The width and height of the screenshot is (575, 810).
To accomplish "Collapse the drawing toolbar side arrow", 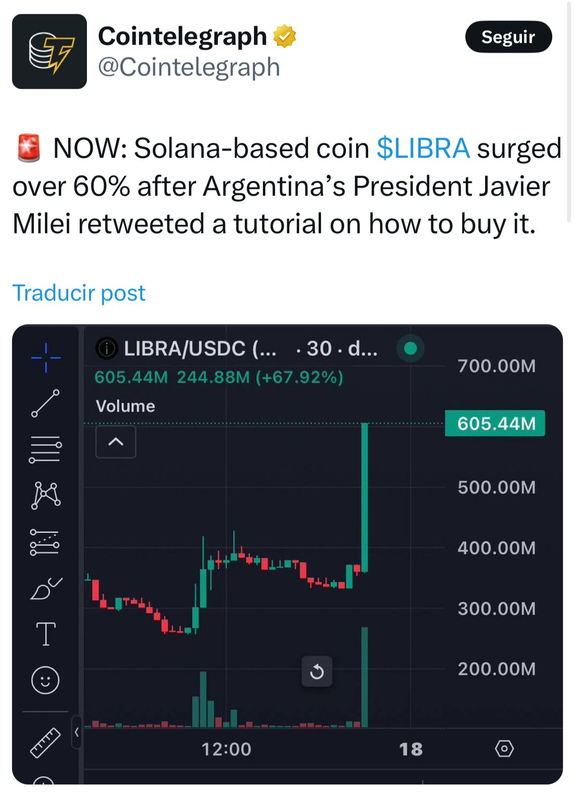I will click(x=77, y=732).
